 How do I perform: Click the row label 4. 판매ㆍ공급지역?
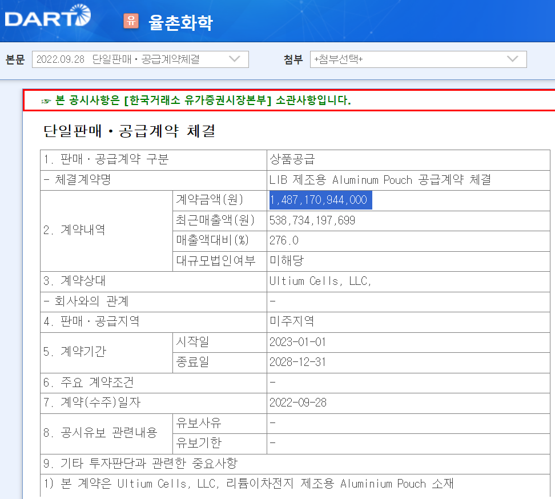(x=91, y=321)
